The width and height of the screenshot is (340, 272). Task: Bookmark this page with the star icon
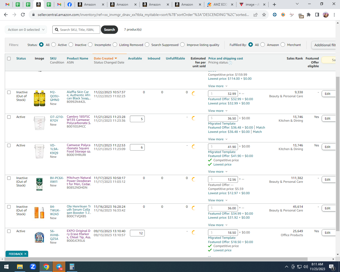point(264,15)
